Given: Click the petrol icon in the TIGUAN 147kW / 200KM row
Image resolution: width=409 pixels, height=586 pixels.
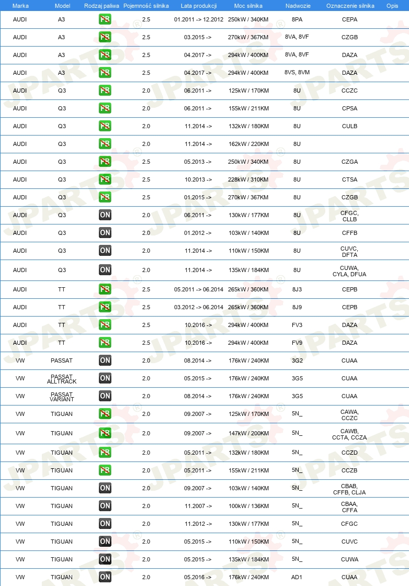Looking at the screenshot, I should 105,433.
